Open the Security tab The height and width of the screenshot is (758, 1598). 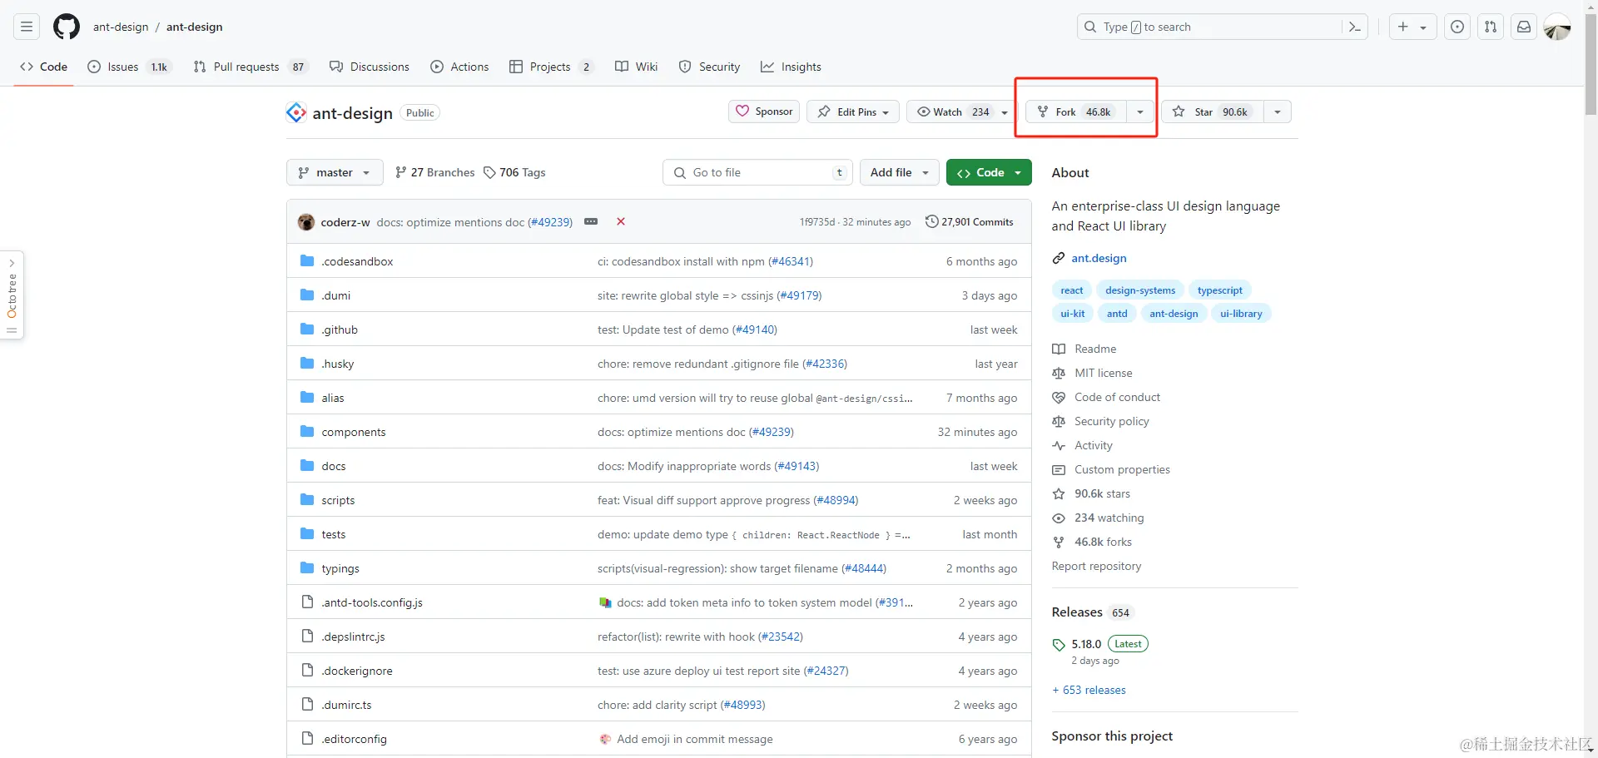[x=710, y=67]
